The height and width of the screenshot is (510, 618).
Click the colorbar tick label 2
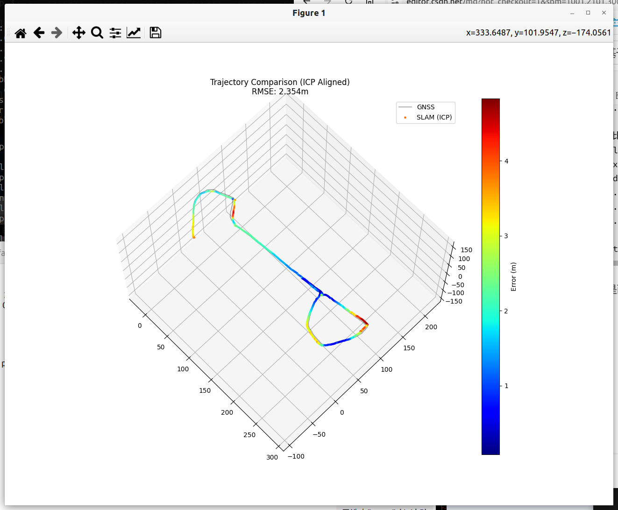point(506,311)
